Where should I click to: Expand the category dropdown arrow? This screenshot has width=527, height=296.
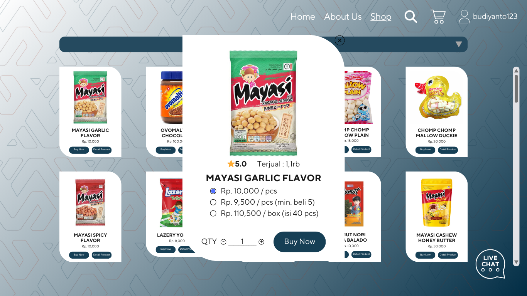coord(459,44)
